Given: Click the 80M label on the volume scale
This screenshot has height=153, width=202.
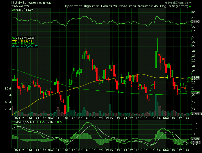Looking at the screenshot, I should click(x=8, y=89).
